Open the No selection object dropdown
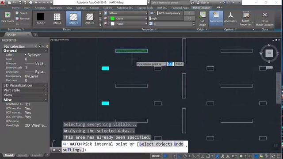This screenshot has height=159, width=283. click(x=20, y=46)
